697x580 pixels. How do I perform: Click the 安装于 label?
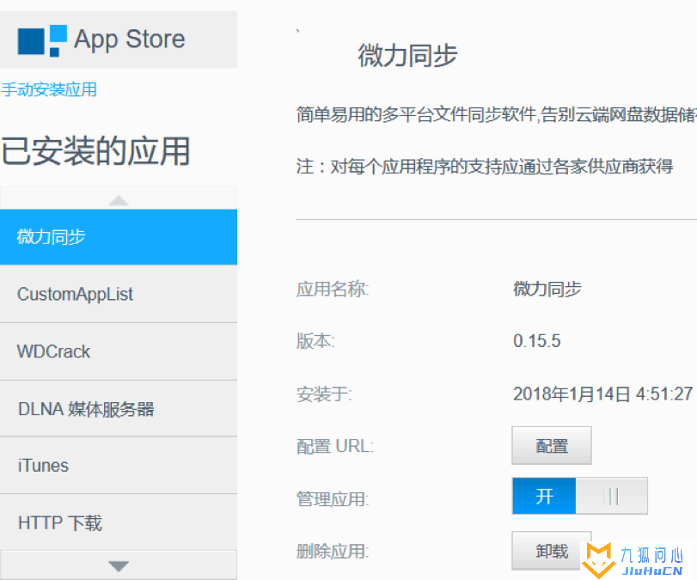324,394
